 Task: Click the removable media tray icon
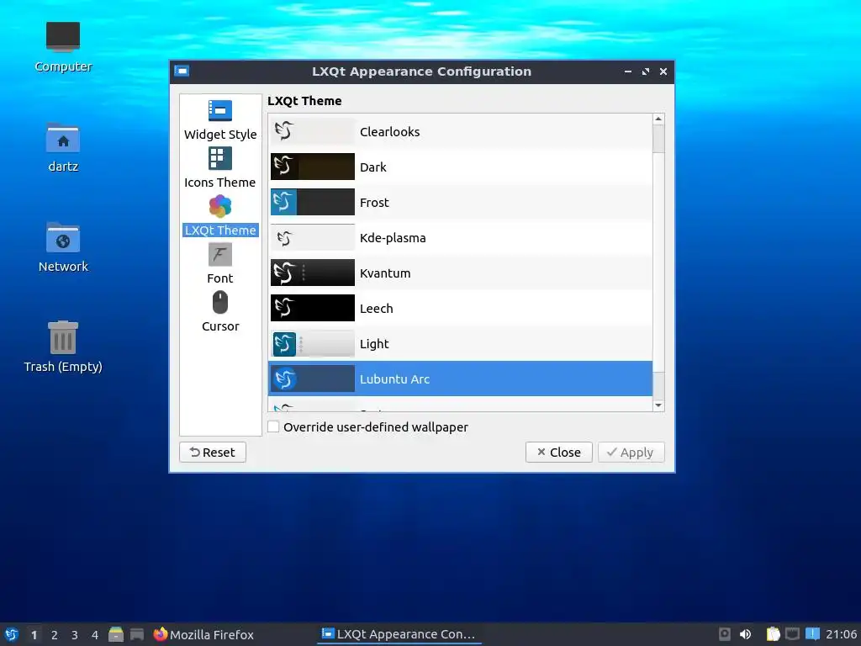tap(725, 634)
